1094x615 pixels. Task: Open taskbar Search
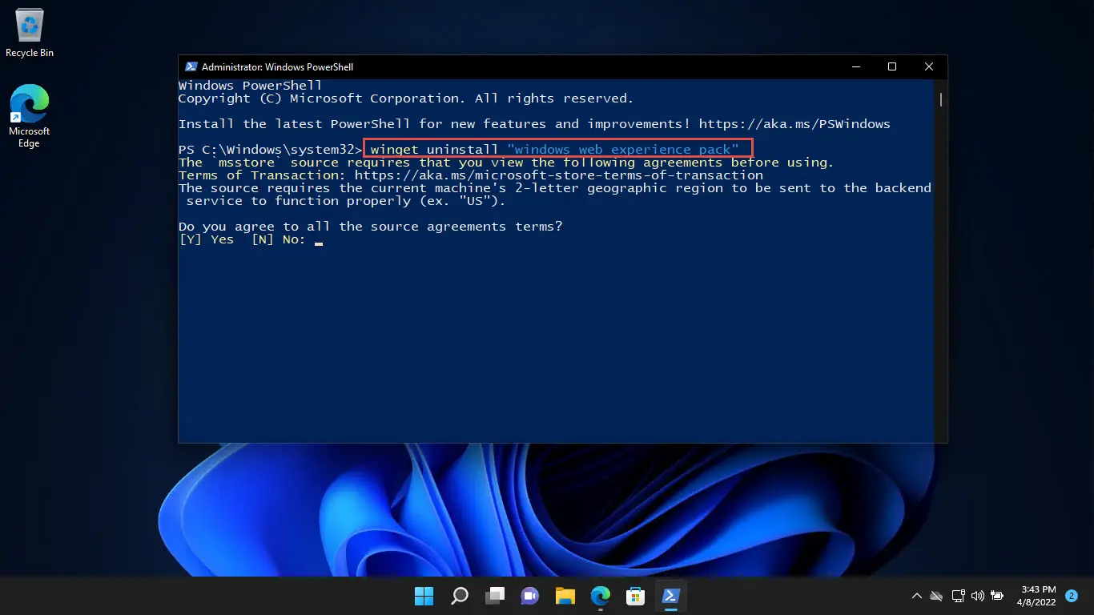tap(460, 596)
